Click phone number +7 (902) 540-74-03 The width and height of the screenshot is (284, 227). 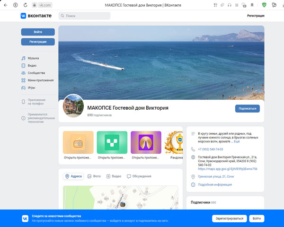[211, 149]
